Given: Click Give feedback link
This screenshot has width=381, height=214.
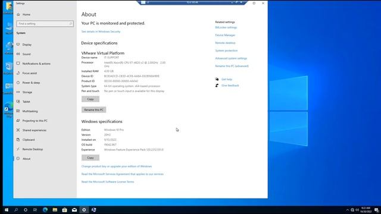Looking at the screenshot, I should pyautogui.click(x=230, y=86).
